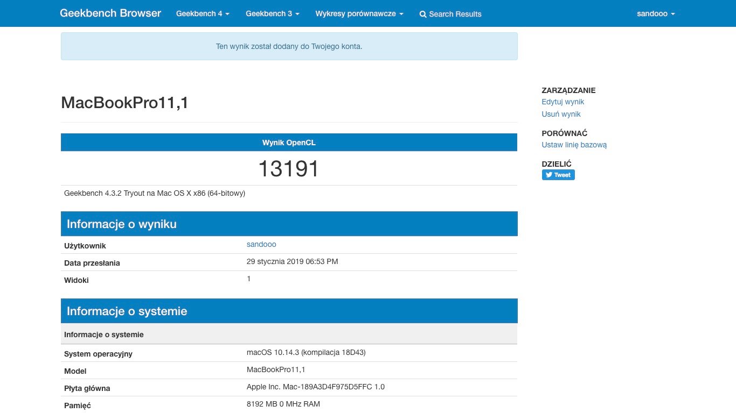Click the MacBookPro11,1 model value in table

pos(276,369)
